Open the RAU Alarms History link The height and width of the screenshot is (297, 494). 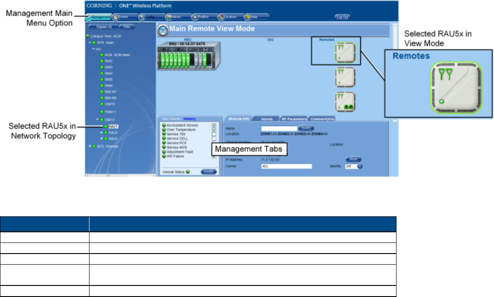(x=190, y=119)
